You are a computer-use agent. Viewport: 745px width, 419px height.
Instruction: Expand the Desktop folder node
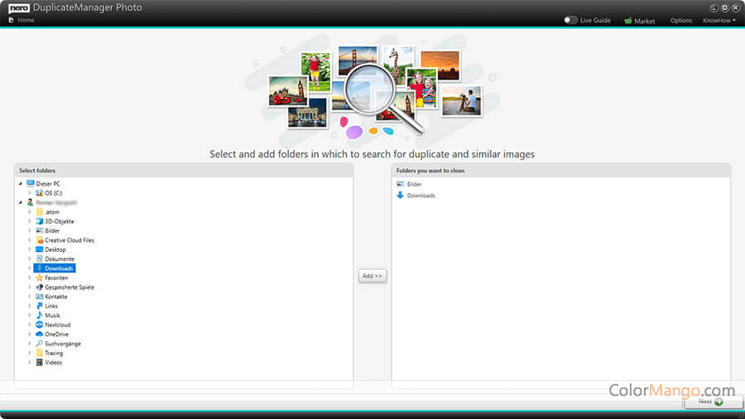[x=30, y=250]
